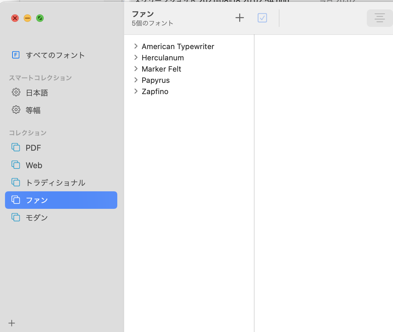This screenshot has height=332, width=393.
Task: Open the 日本語 smart collection
Action: click(x=37, y=93)
